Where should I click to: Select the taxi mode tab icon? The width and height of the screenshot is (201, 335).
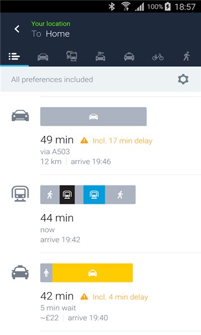(129, 56)
